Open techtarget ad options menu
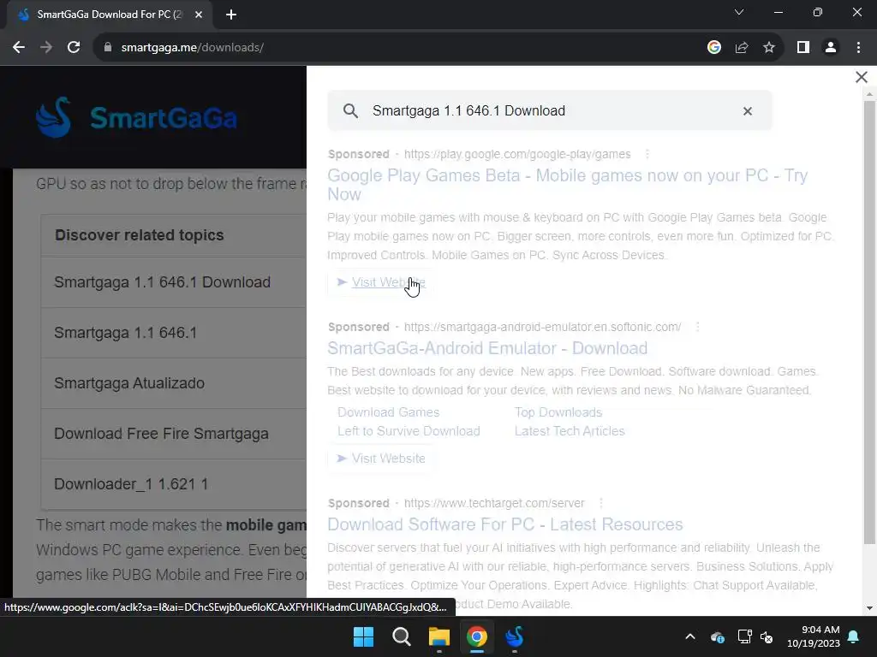The height and width of the screenshot is (657, 877). coord(600,503)
